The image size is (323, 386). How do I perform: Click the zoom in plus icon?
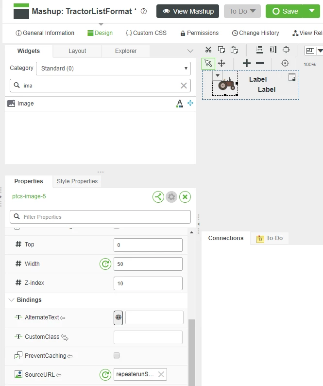246,63
